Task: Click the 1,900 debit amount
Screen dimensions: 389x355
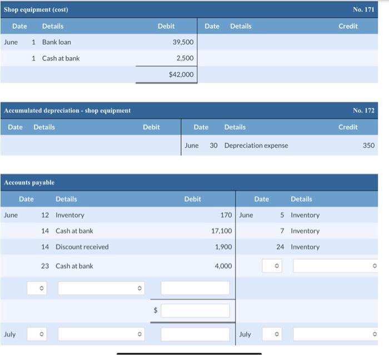Action: 223,247
